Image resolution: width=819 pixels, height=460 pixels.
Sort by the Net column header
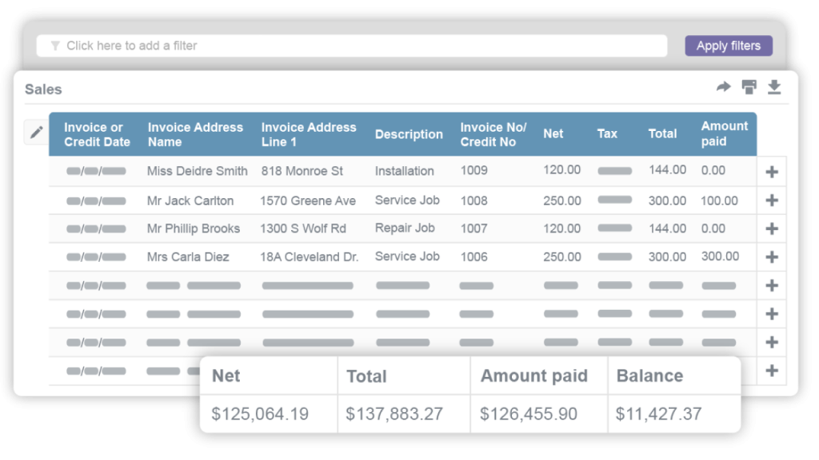[553, 134]
